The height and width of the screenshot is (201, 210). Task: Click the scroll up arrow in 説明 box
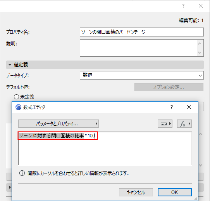point(200,43)
